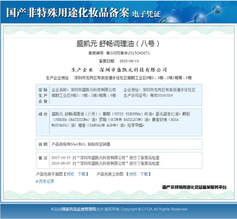Click the 电子凭证 header text
This screenshot has width=237, height=219.
pyautogui.click(x=146, y=14)
